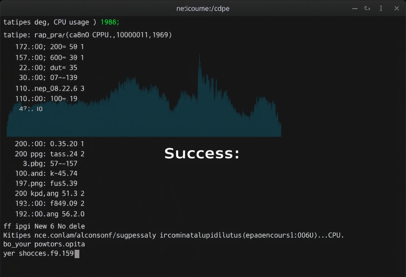Click the row "110.:00: 100= 19"

(46, 99)
